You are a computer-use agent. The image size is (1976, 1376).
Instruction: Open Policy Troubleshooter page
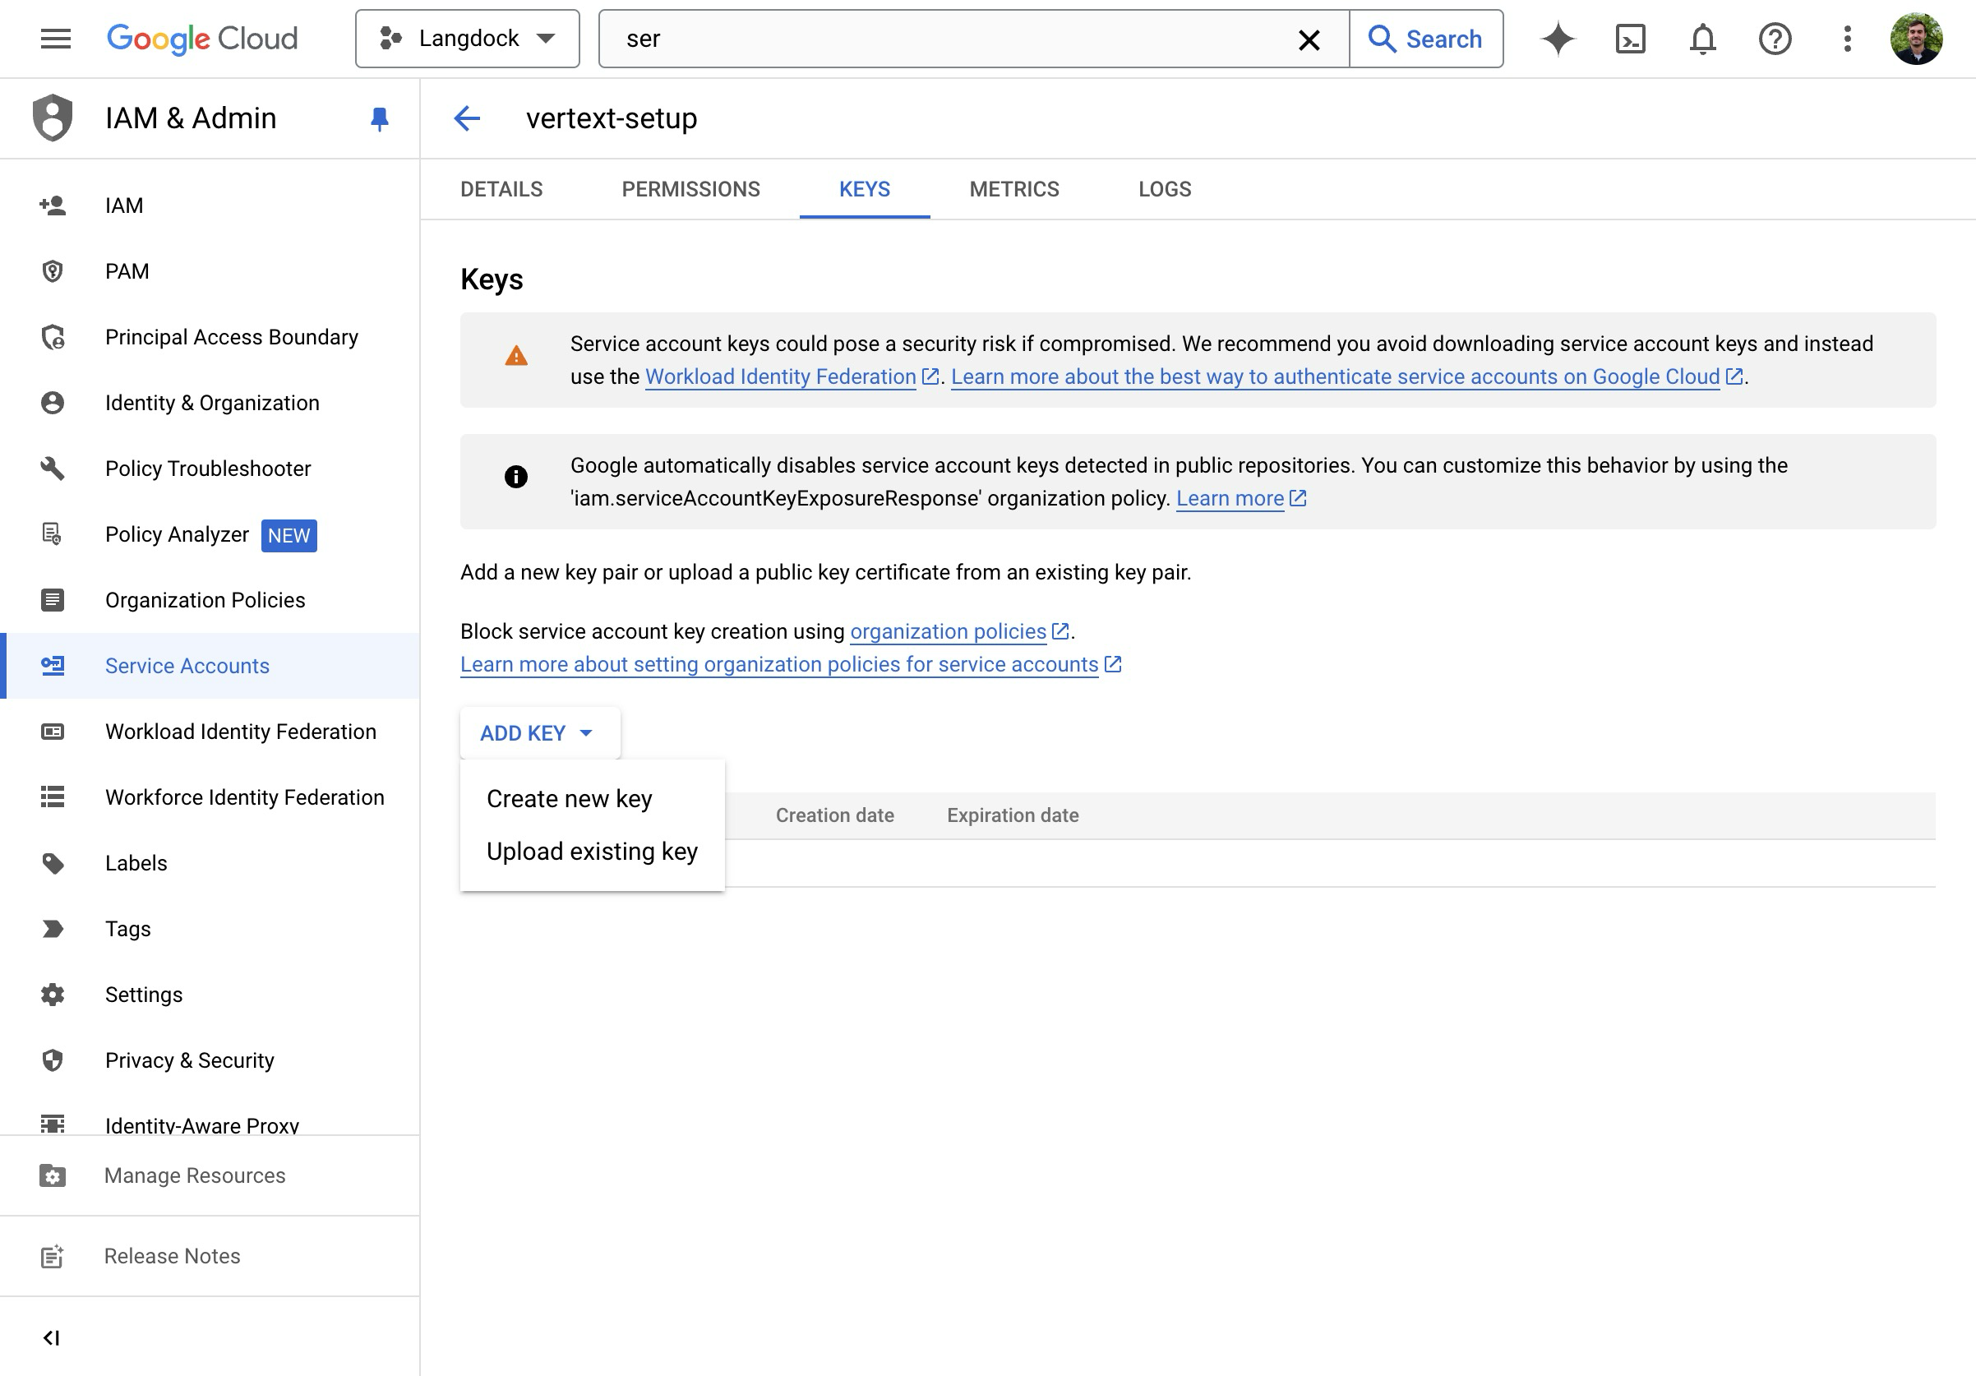pos(210,469)
